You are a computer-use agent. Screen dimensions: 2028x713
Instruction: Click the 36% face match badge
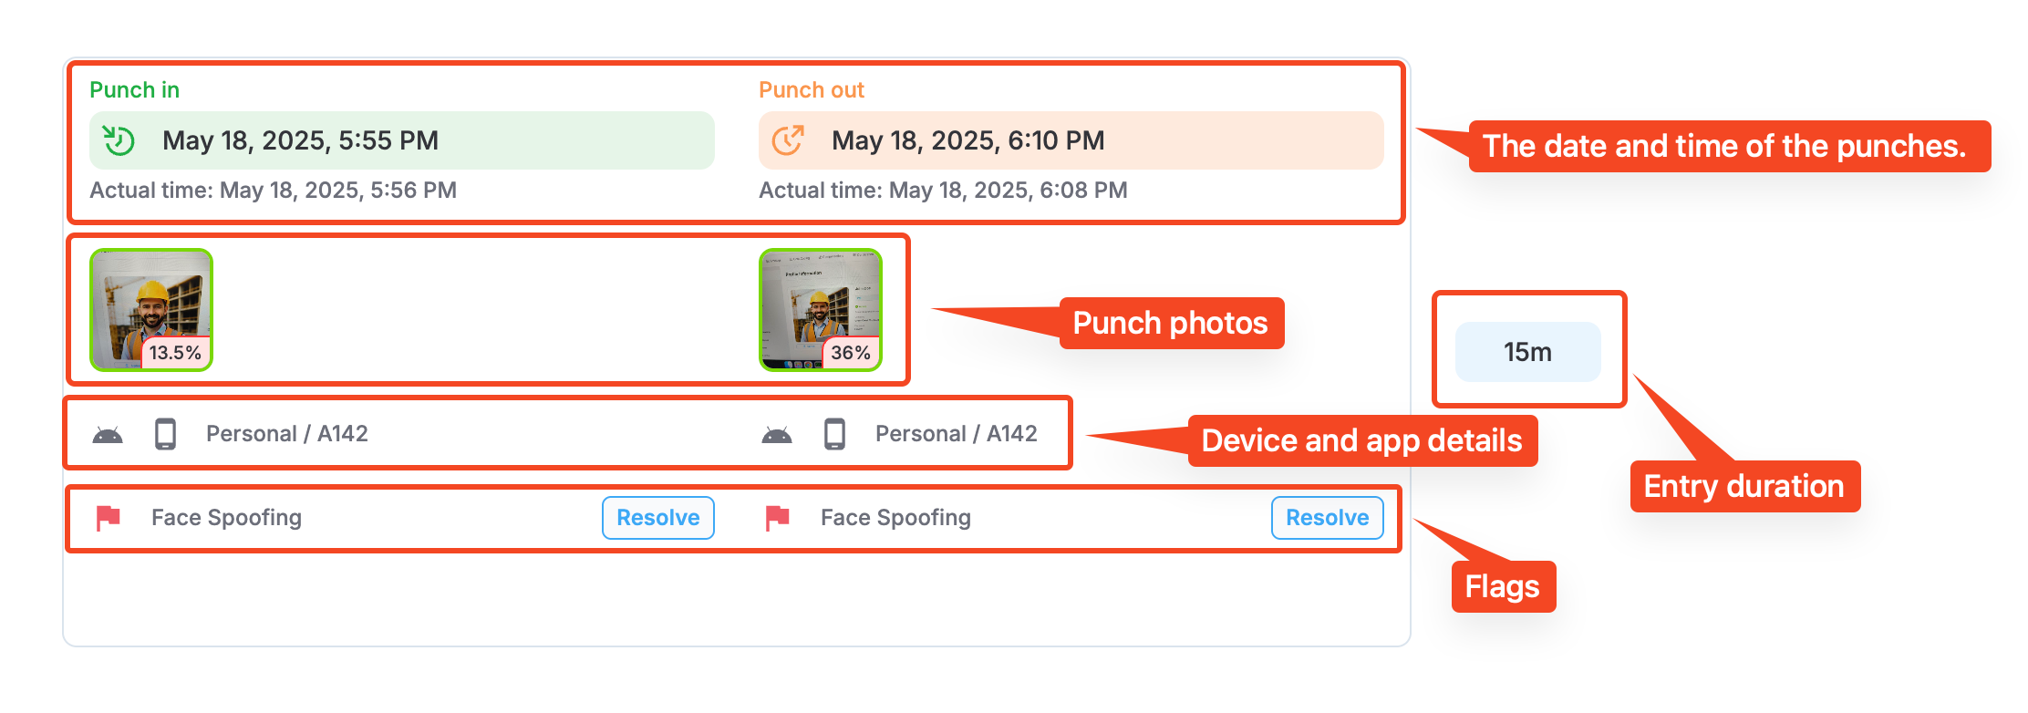coord(850,353)
